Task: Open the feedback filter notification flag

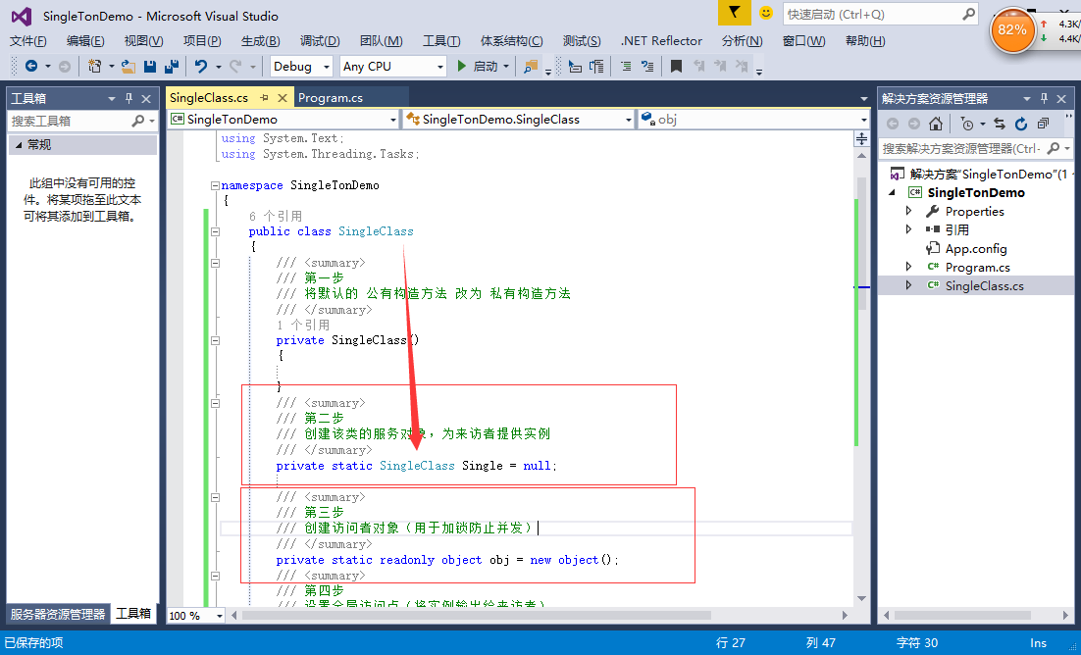Action: pyautogui.click(x=734, y=13)
